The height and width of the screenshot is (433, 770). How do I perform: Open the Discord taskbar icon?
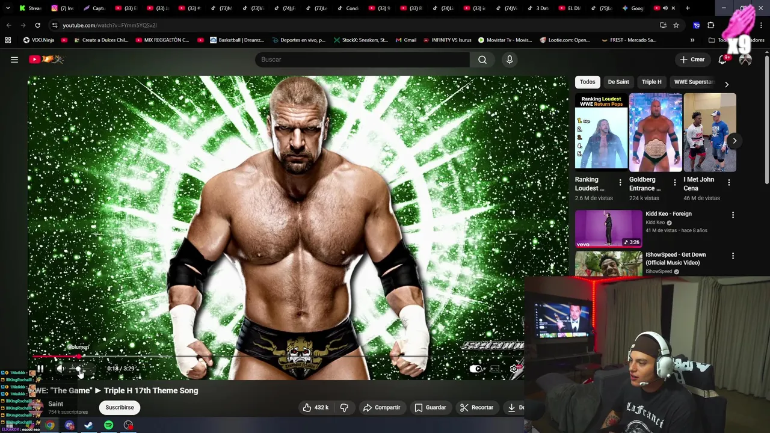click(x=70, y=425)
